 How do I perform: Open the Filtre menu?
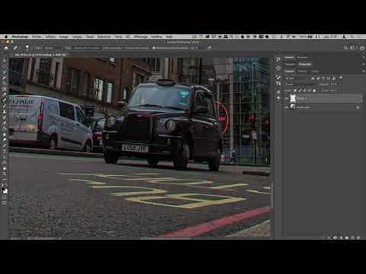(118, 37)
